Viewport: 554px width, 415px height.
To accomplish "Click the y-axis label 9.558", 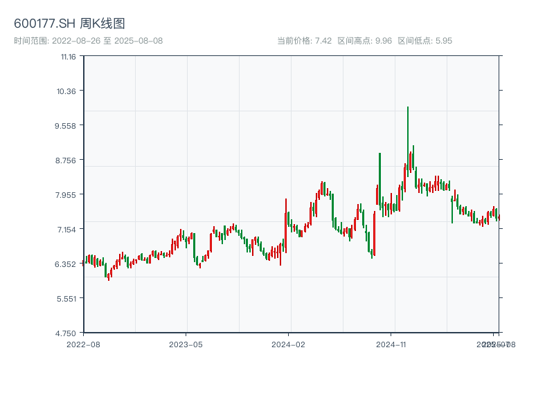I will [x=65, y=126].
